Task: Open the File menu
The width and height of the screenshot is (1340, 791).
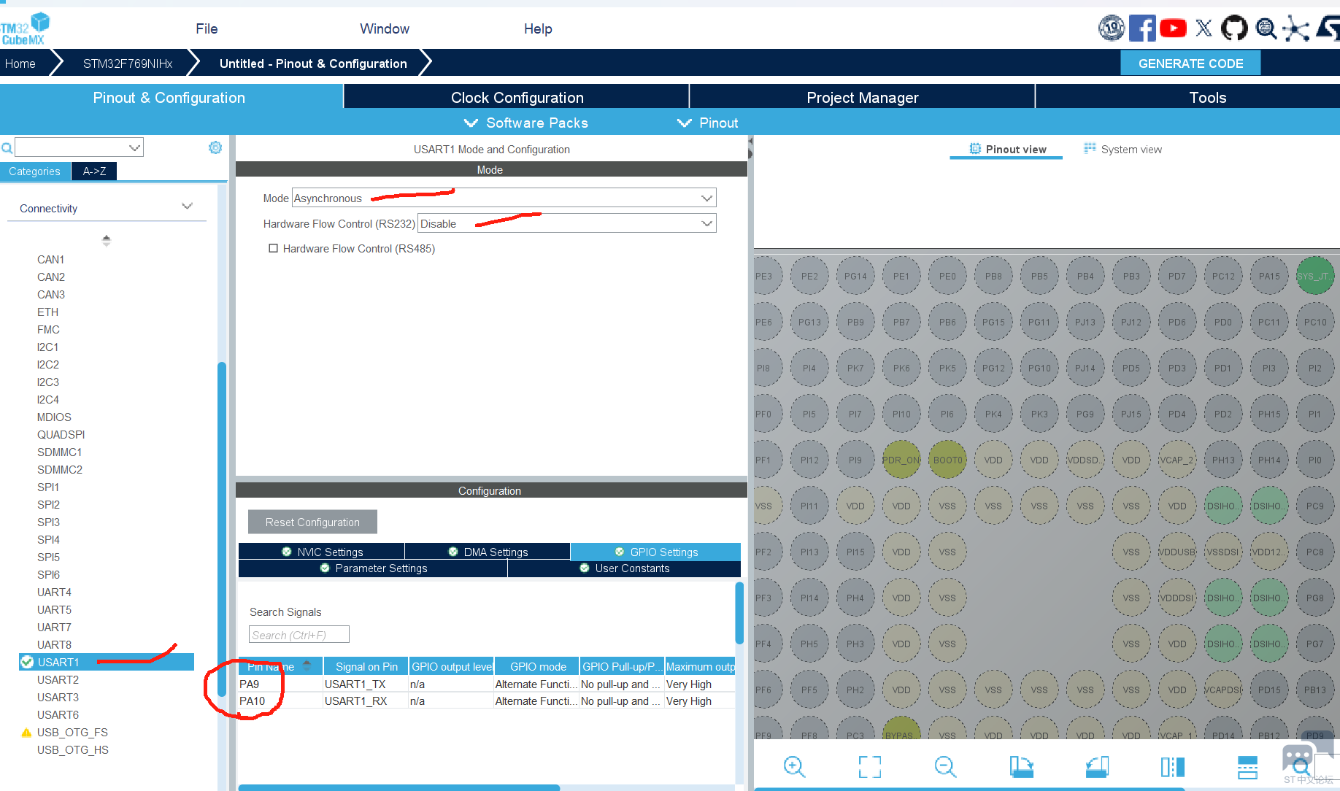Action: point(207,28)
